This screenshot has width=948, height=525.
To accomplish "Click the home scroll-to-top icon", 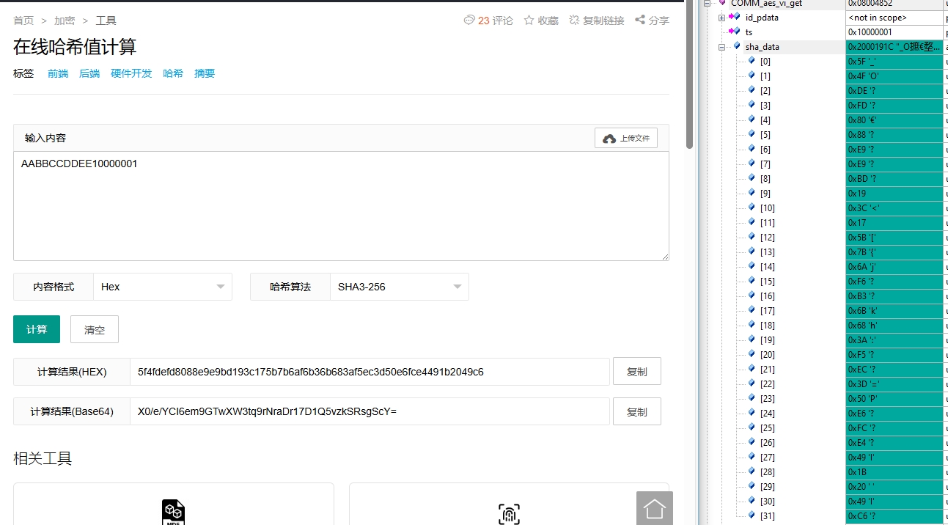I will click(x=654, y=508).
